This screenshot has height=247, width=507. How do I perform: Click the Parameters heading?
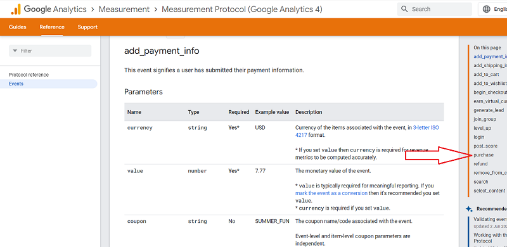(143, 92)
